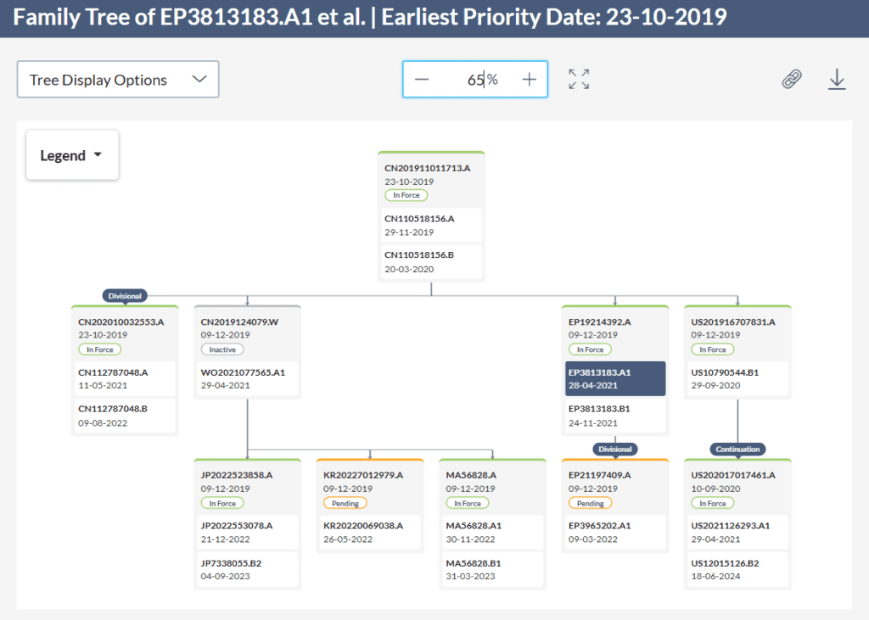
Task: Click the MA56828.A node
Action: click(x=493, y=474)
